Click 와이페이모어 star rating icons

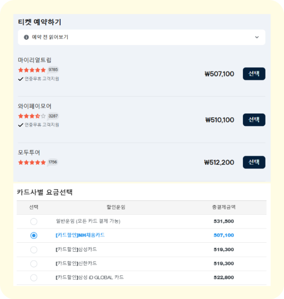[x=32, y=116]
